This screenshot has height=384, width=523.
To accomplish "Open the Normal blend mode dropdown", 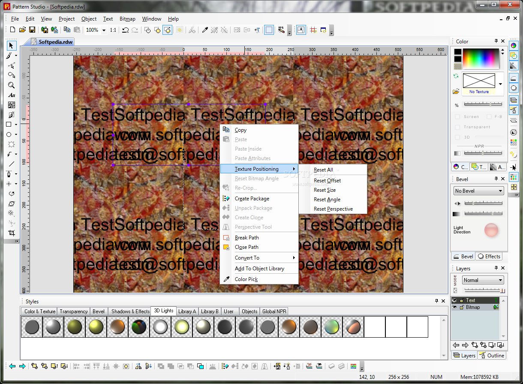I will [x=500, y=280].
